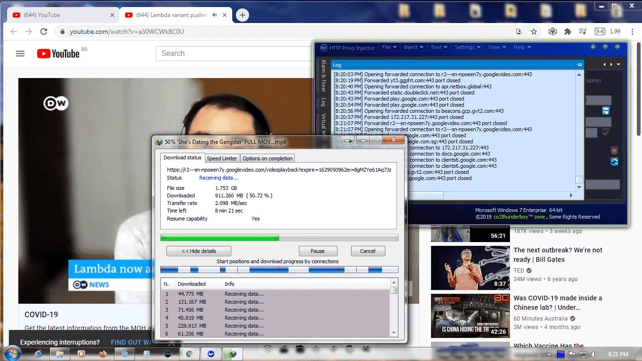This screenshot has height=361, width=642.
Task: Click the green arrow button in IDM title bar
Action: coord(348,140)
